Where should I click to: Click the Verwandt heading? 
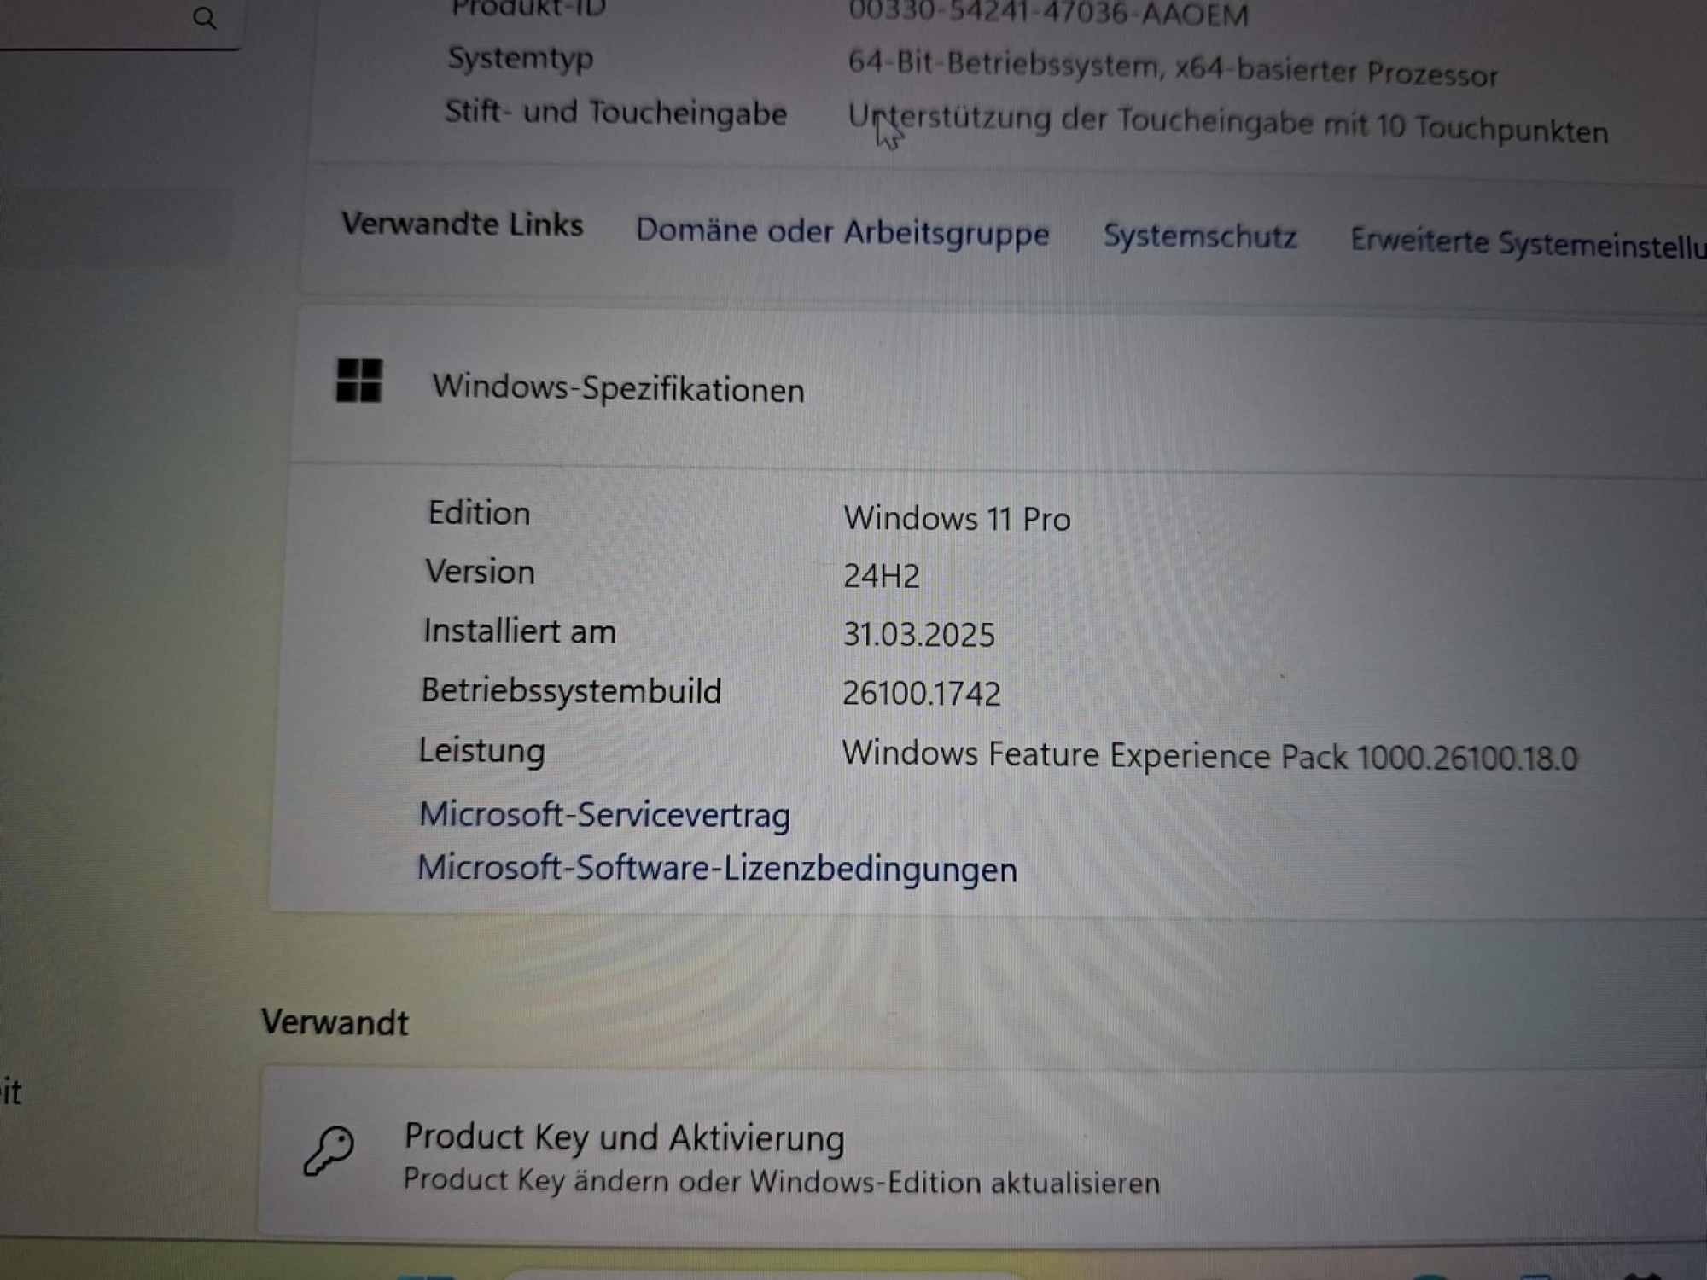pos(335,1022)
